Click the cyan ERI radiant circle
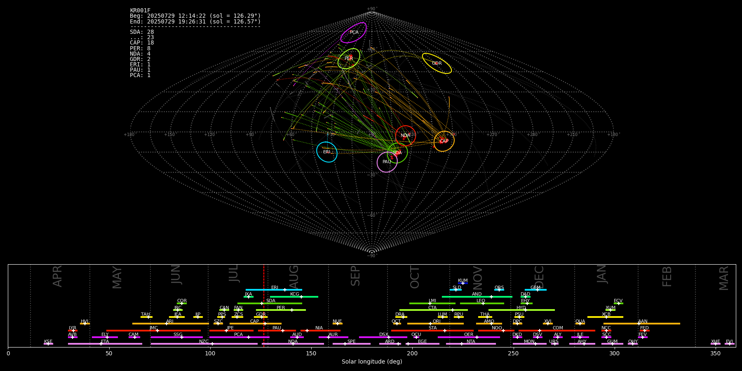The image size is (742, 371). [x=327, y=152]
